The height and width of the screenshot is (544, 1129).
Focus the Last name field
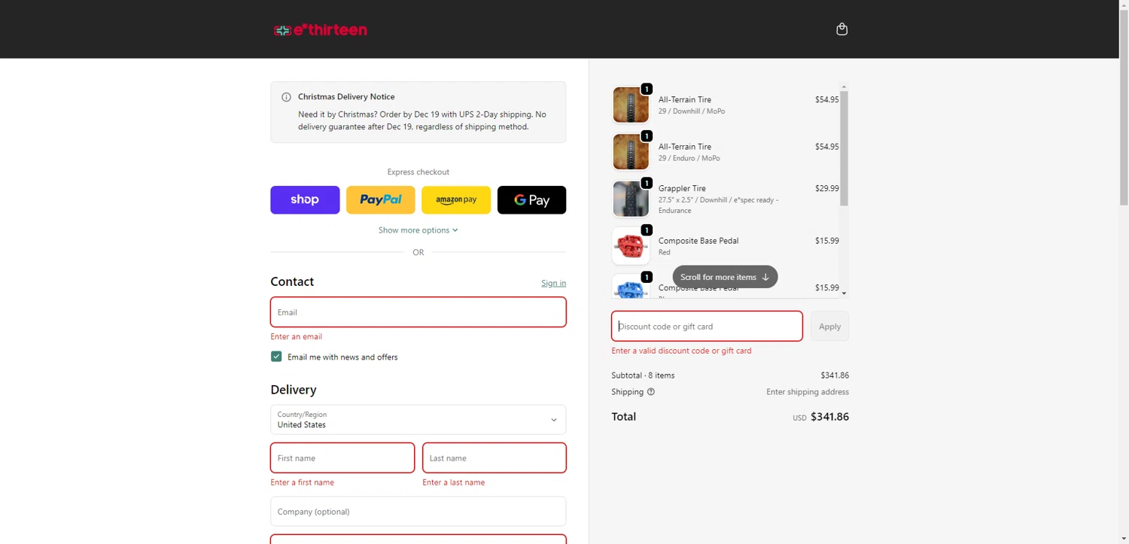(x=495, y=458)
